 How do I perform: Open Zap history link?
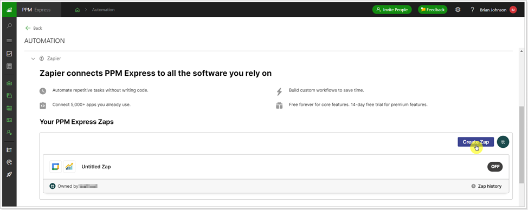(487, 186)
